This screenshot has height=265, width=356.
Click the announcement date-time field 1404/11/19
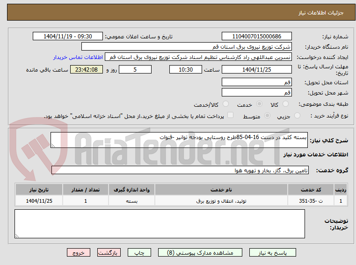[68, 37]
